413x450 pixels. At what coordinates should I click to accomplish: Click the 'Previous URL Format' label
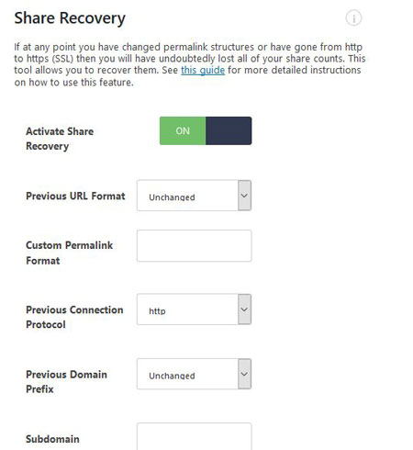[x=75, y=196]
